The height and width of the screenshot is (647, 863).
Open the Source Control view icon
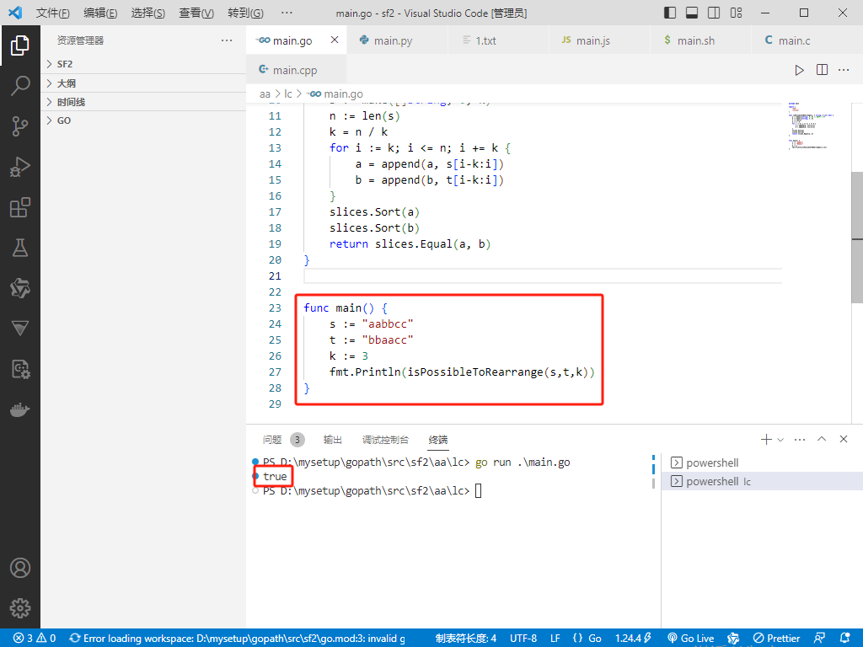20,126
